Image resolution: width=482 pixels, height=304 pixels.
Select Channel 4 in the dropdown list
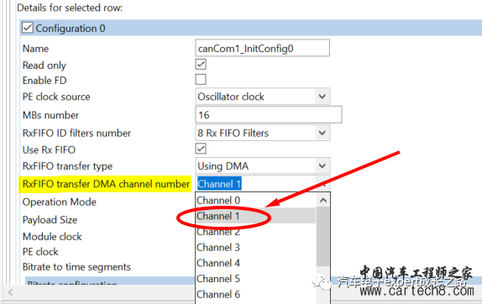click(x=256, y=263)
